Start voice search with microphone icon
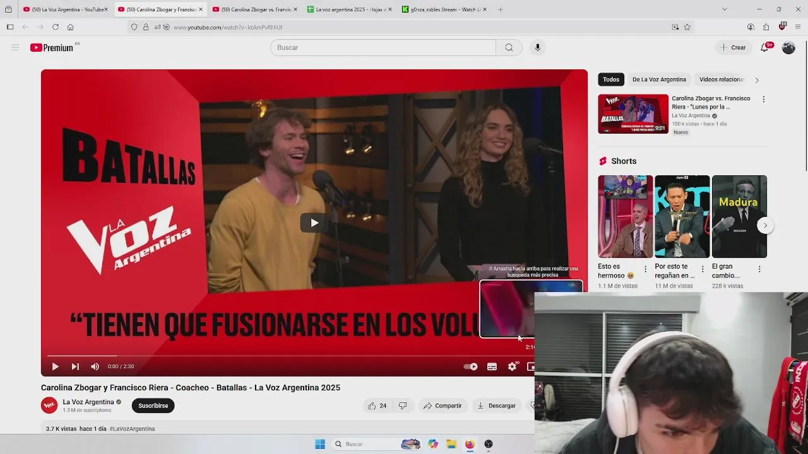Viewport: 808px width, 454px height. click(x=538, y=47)
